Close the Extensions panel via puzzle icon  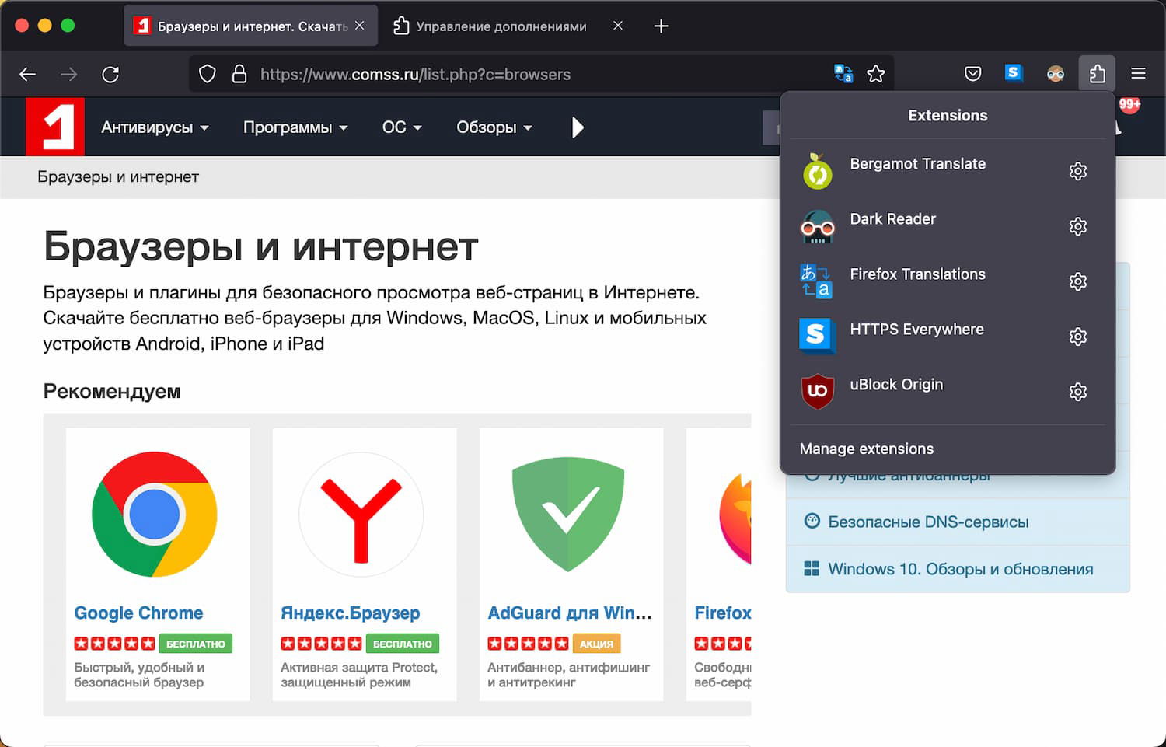[x=1097, y=74]
